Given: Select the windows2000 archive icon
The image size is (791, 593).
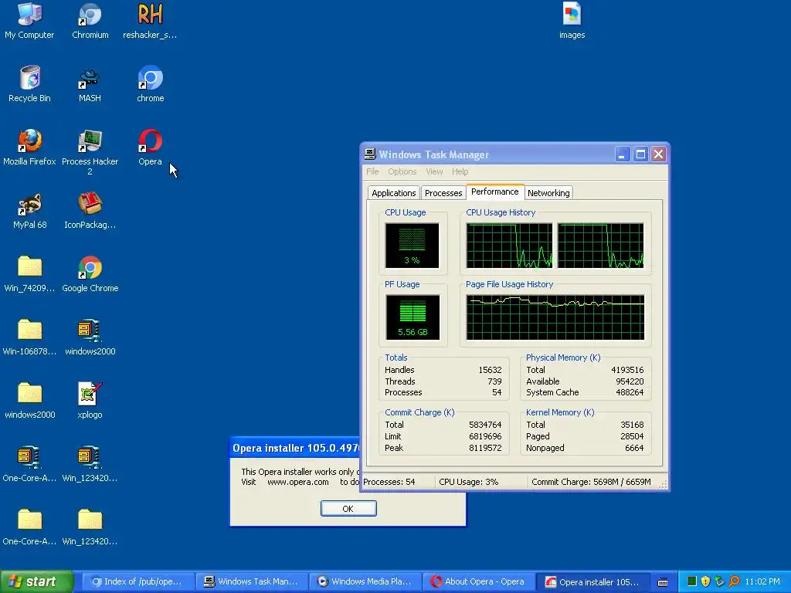Looking at the screenshot, I should point(90,337).
